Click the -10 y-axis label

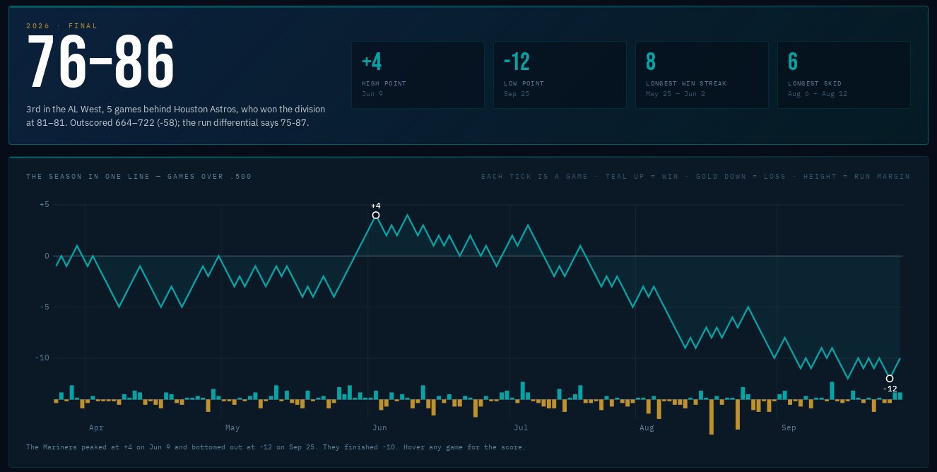[42, 358]
